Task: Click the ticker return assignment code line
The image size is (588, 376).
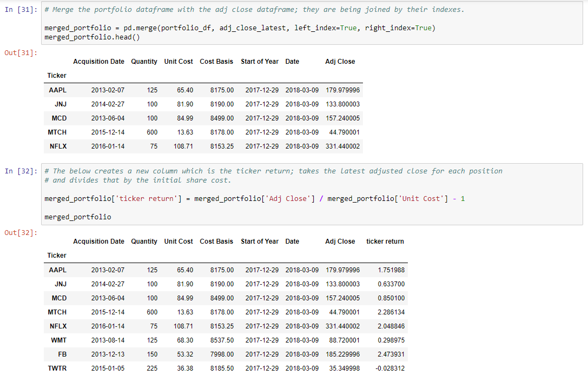Action: (x=255, y=199)
